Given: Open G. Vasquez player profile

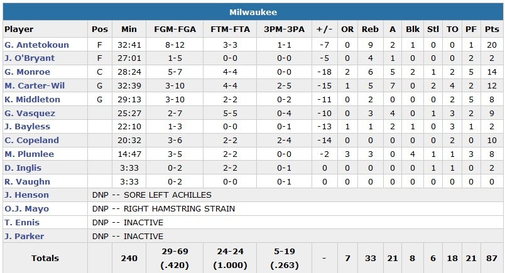Looking at the screenshot, I should (x=30, y=114).
